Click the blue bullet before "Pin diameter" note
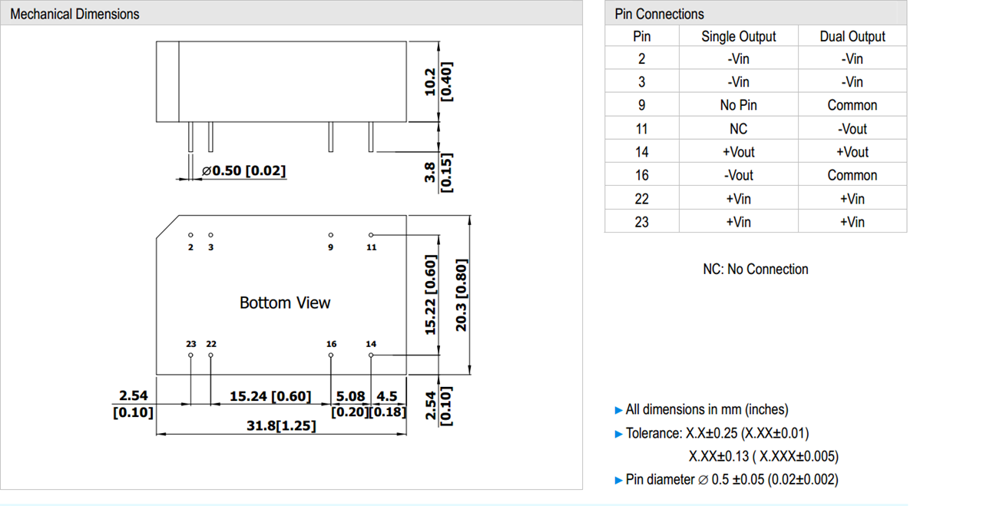 [x=619, y=481]
